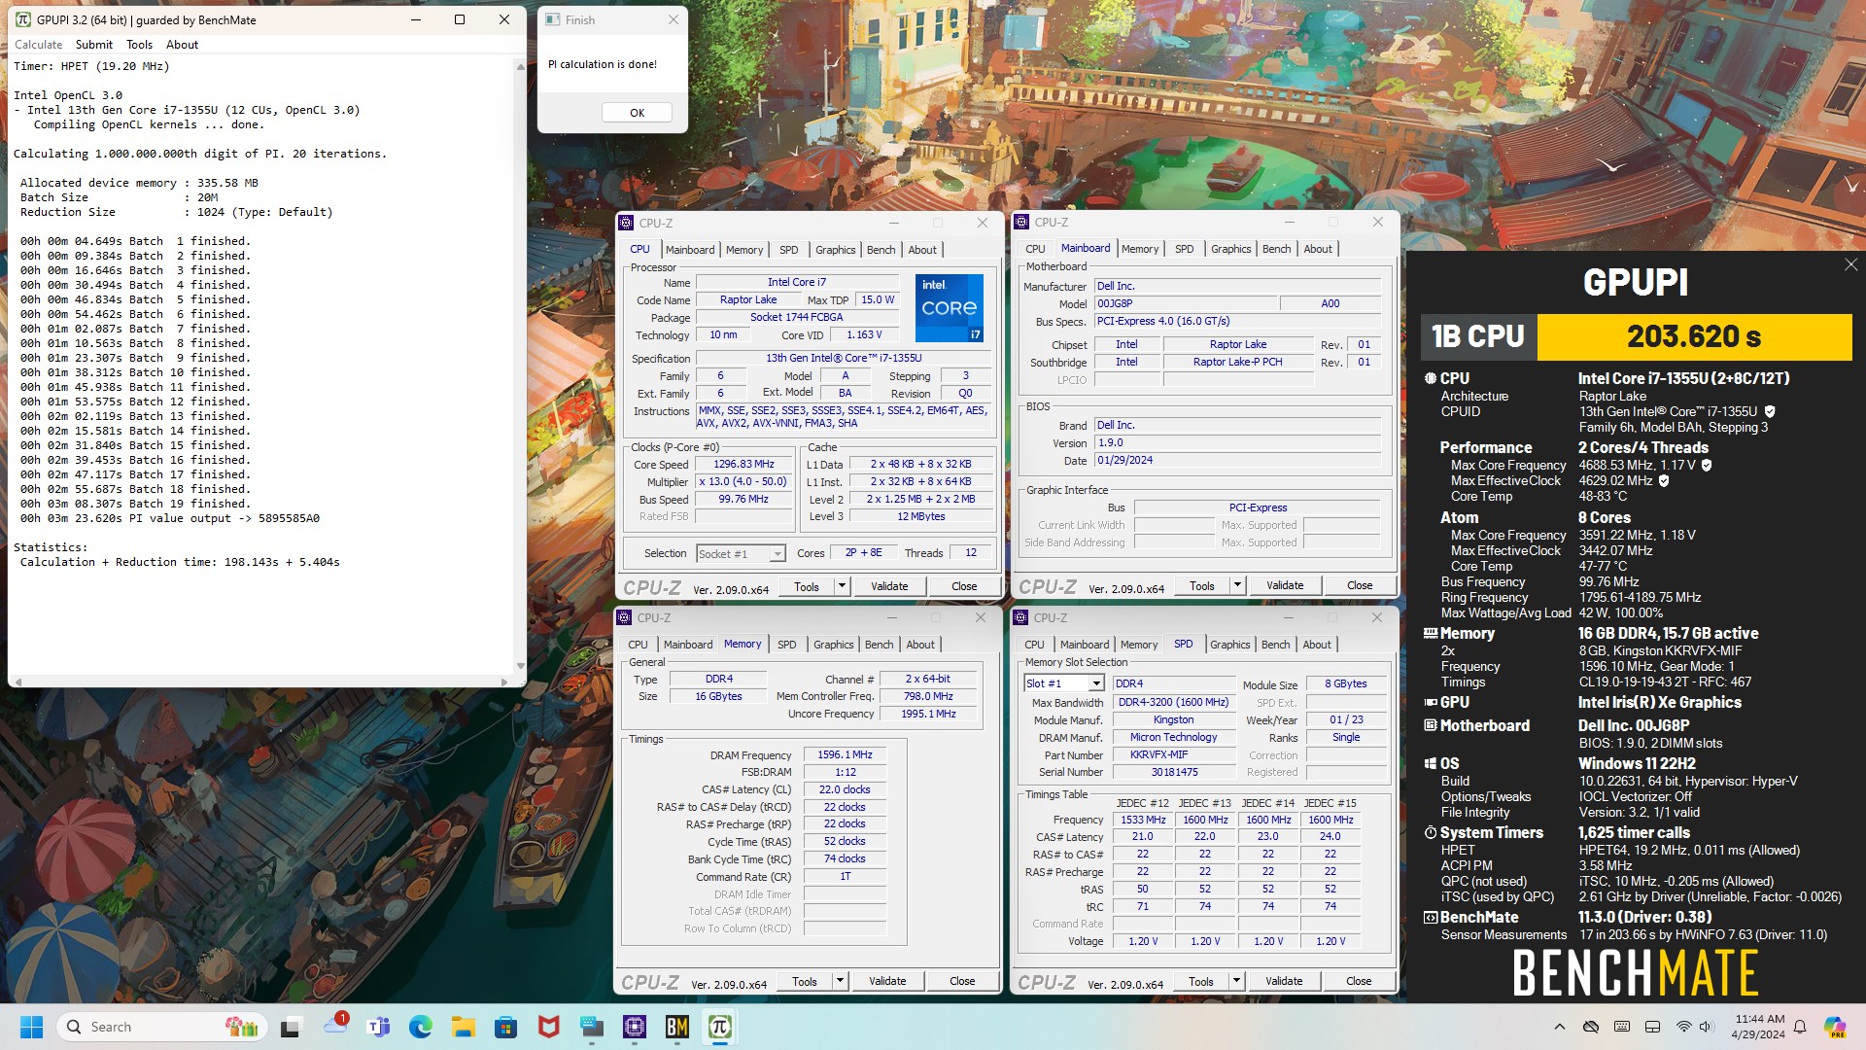
Task: Switch to BenchMate via the BM taskbar icon
Action: point(677,1027)
